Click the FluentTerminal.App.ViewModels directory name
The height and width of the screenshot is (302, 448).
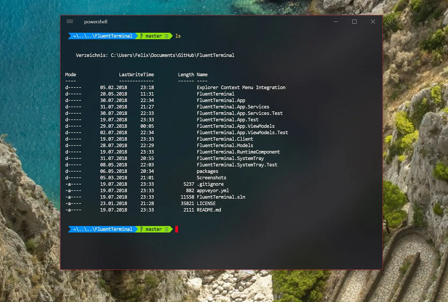click(236, 126)
